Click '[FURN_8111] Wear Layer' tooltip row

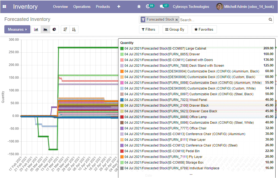point(197,139)
